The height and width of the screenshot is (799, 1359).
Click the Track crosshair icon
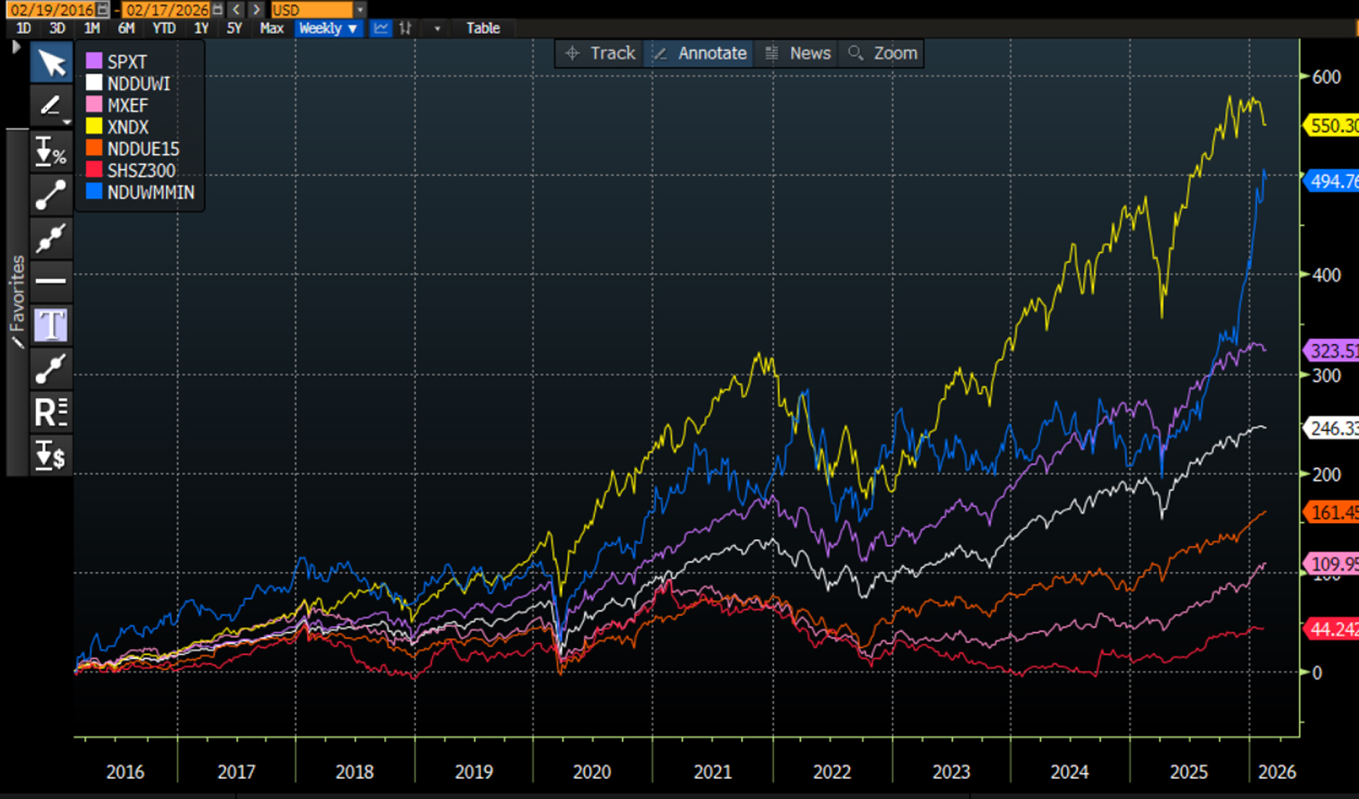coord(572,53)
